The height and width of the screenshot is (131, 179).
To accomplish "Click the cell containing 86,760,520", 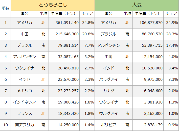I will 151,34.
